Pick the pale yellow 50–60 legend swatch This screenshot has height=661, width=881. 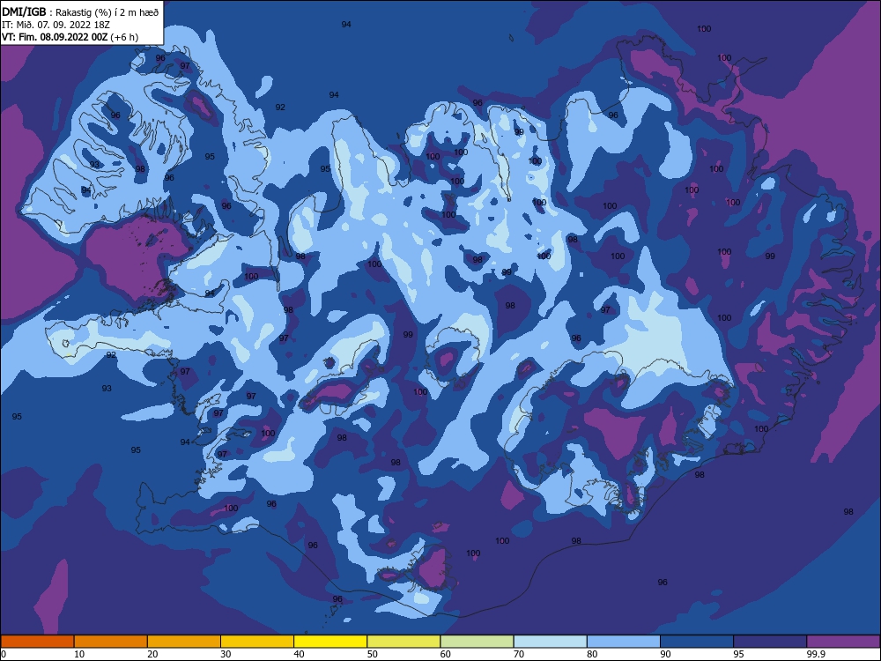tap(404, 642)
